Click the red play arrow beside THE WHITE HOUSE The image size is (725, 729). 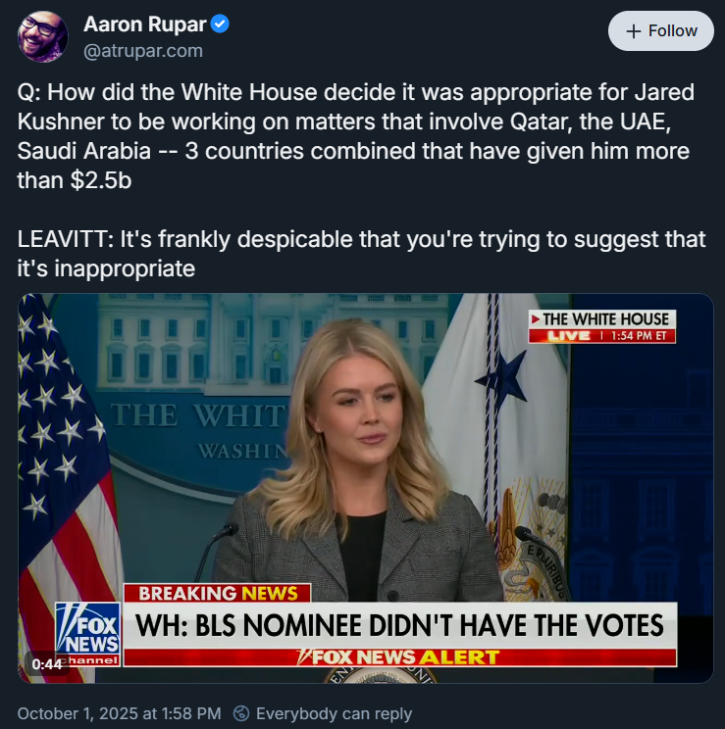tap(536, 319)
